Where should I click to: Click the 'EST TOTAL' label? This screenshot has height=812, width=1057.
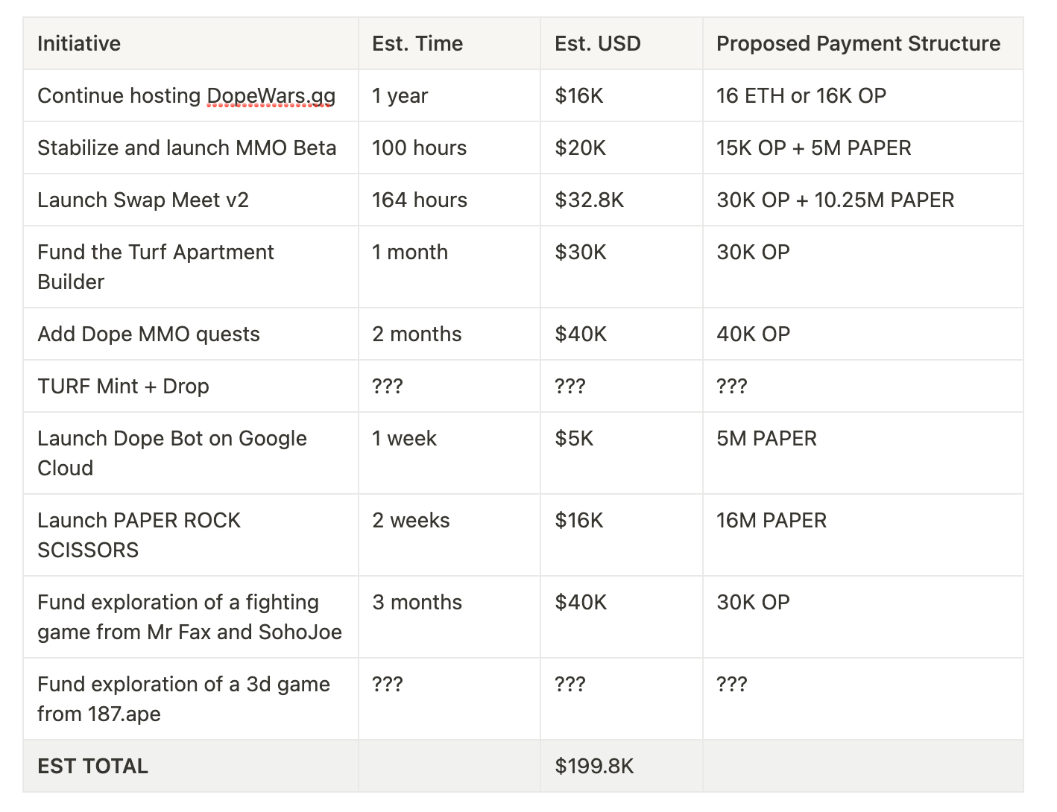pyautogui.click(x=93, y=766)
